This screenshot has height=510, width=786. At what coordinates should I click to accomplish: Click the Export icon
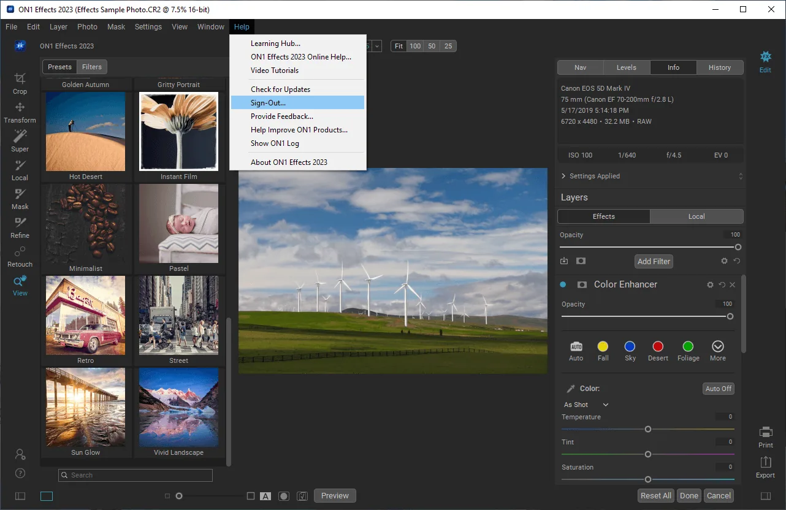pos(765,466)
